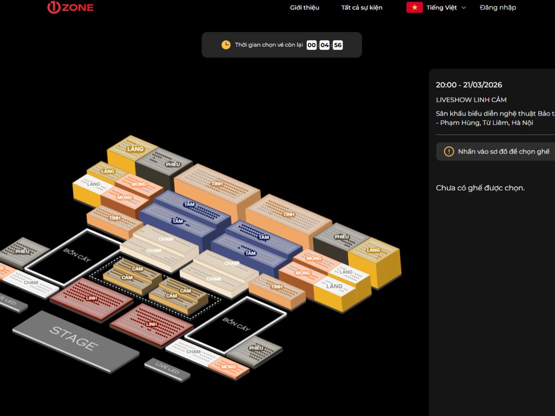Screen dimensions: 555x416
Task: Select the far-left PHIÊU seating zone
Action: coord(23,251)
